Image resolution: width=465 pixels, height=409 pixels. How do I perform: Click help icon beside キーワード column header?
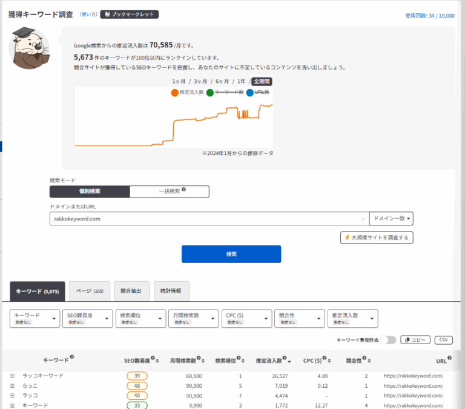(x=72, y=357)
